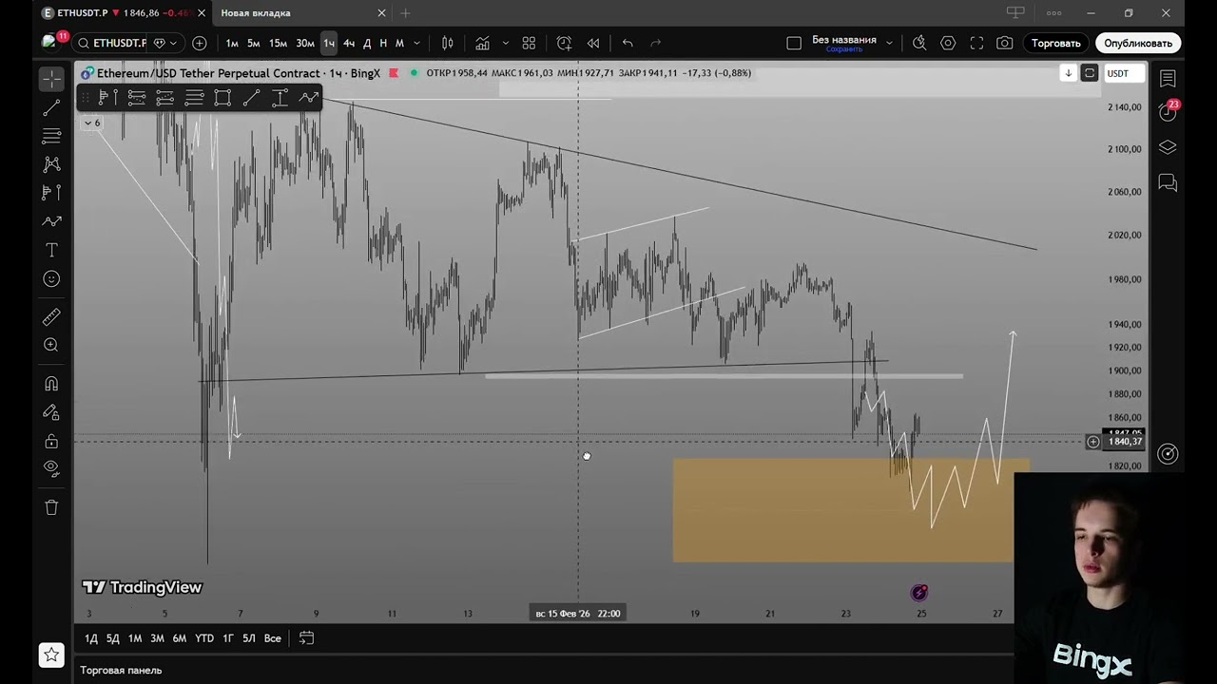Screen dimensions: 1217x684
Task: Select the trend line drawing tool
Action: [51, 108]
